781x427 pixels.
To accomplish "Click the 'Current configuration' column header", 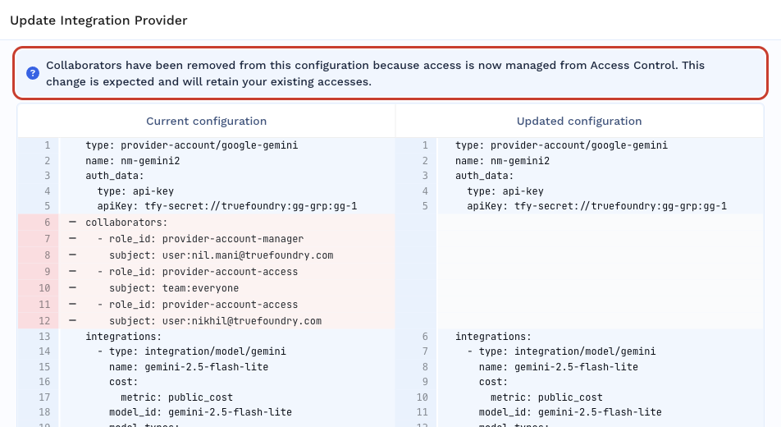I will 206,122.
